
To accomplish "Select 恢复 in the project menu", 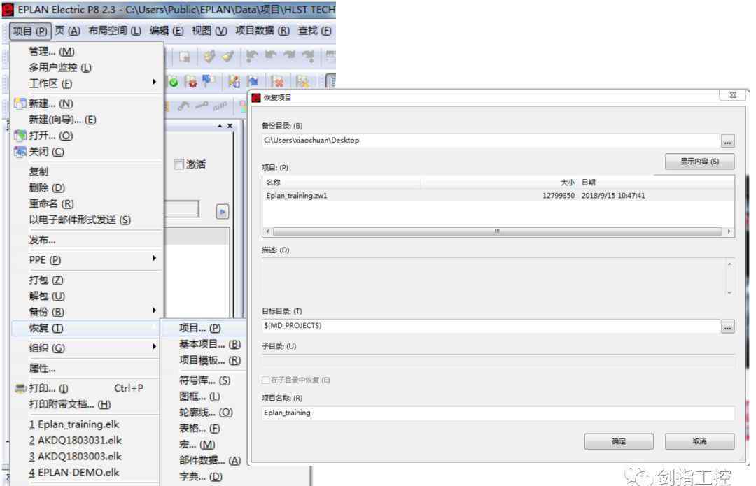I will [86, 329].
